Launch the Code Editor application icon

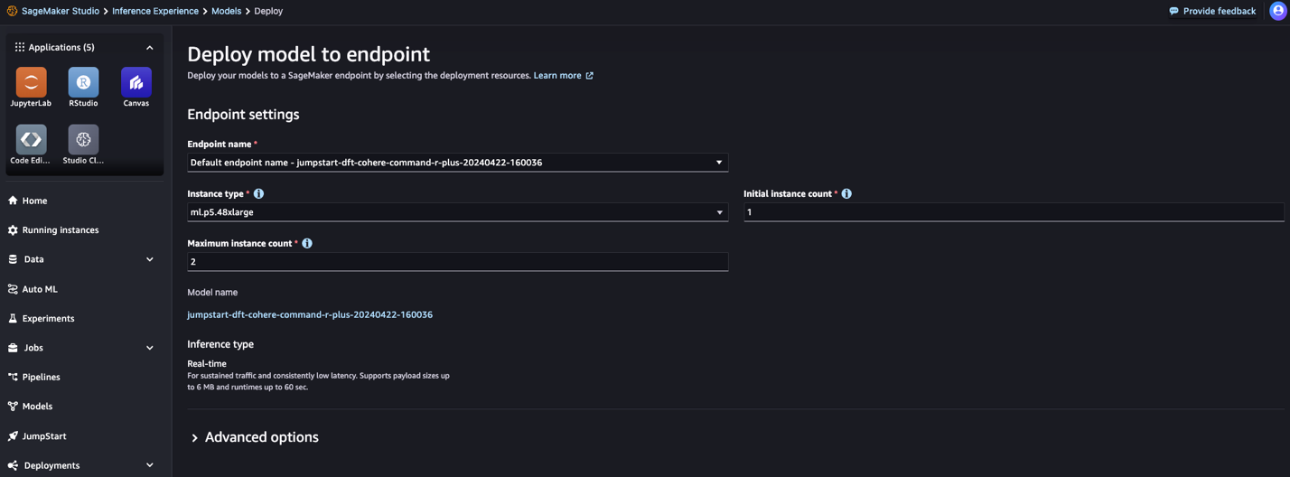tap(31, 139)
